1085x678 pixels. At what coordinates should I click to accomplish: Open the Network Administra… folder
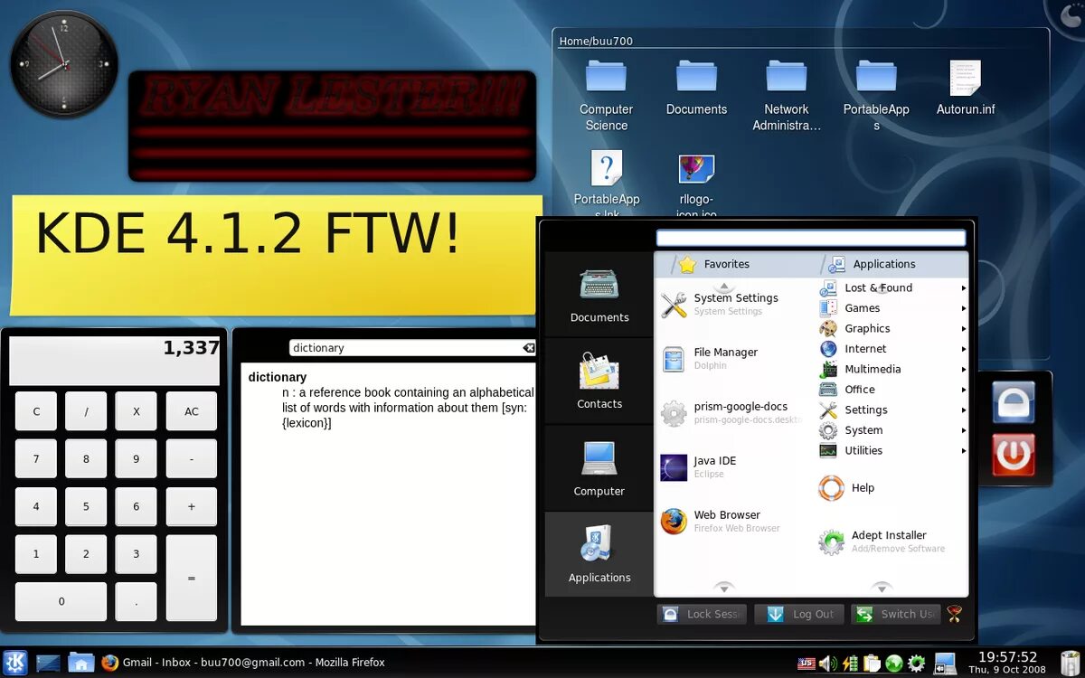[787, 96]
